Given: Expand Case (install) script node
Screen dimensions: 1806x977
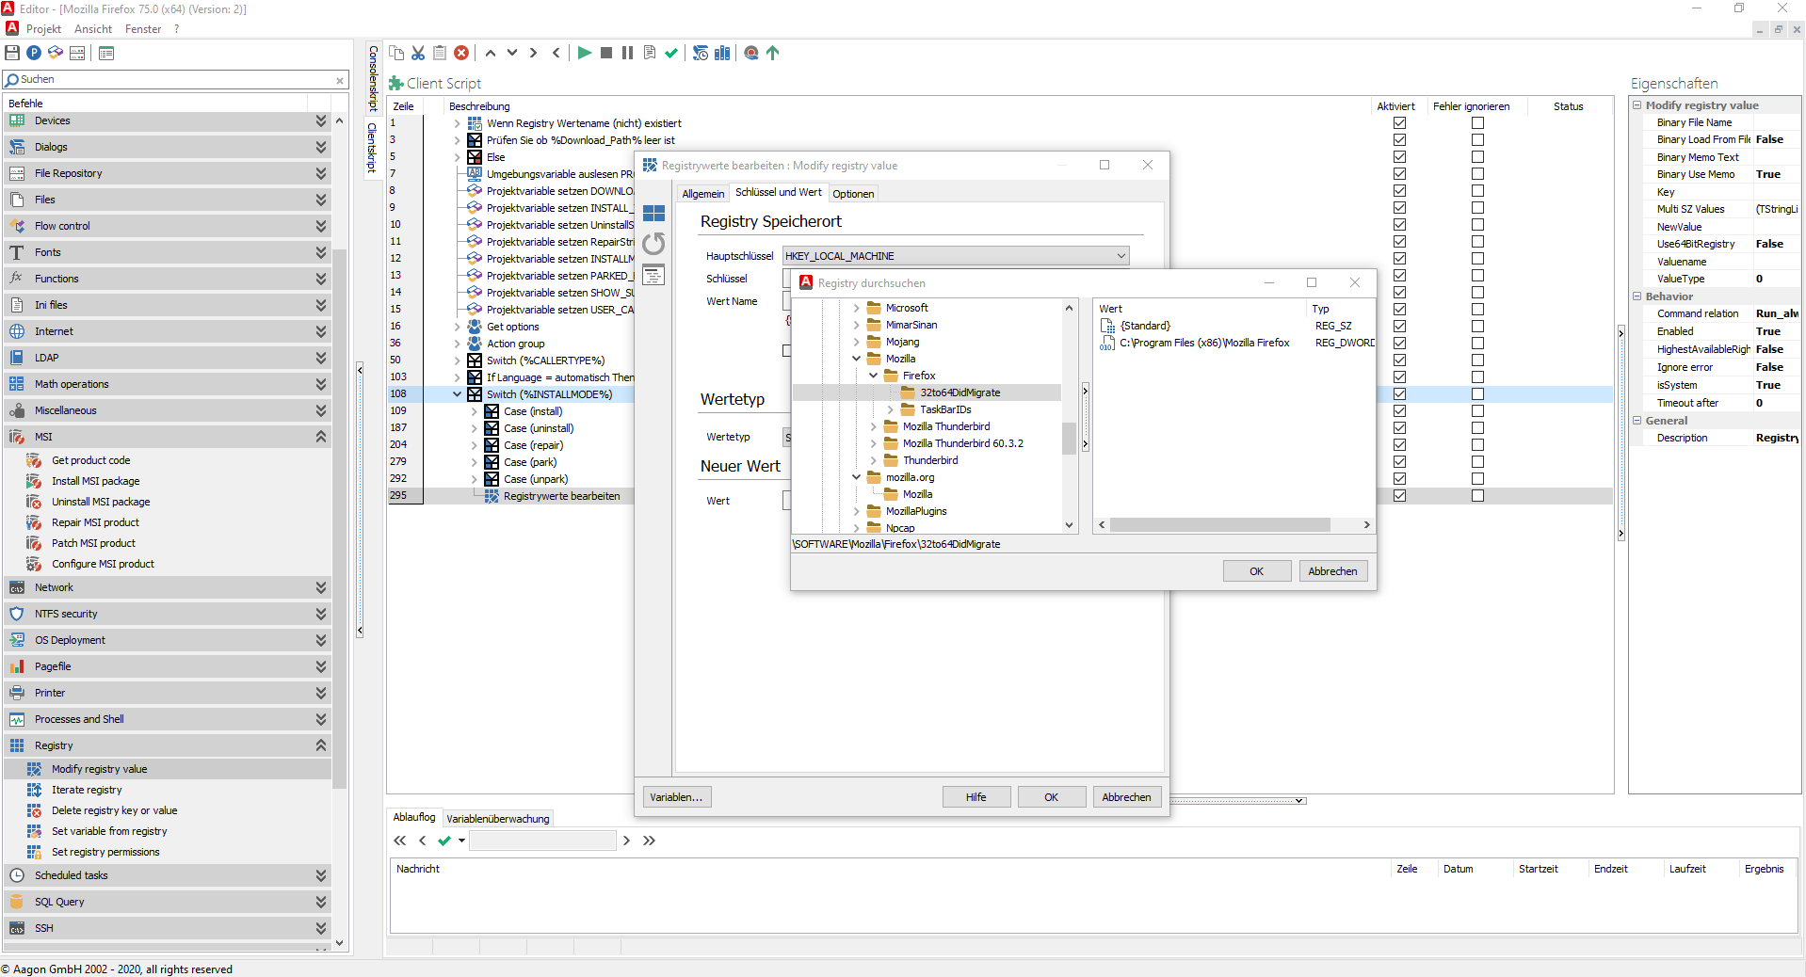Looking at the screenshot, I should pyautogui.click(x=475, y=411).
